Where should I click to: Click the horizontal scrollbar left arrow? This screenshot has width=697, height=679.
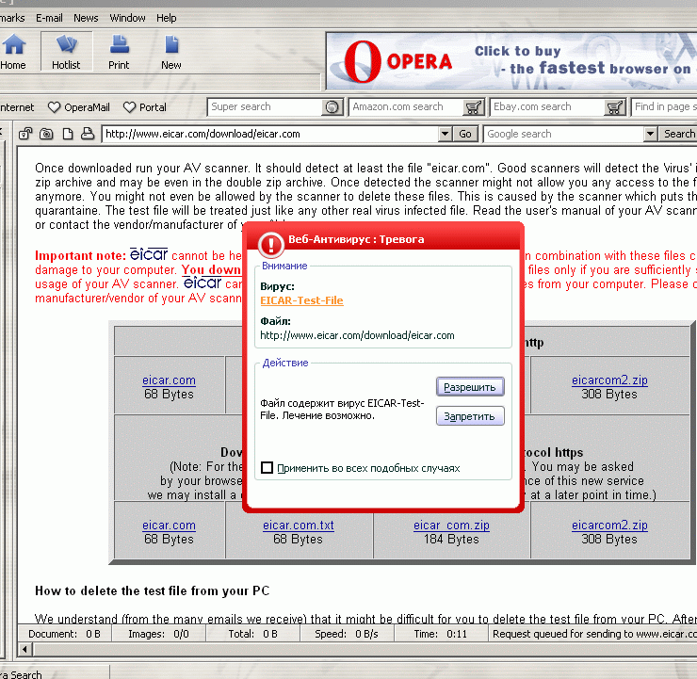24,650
